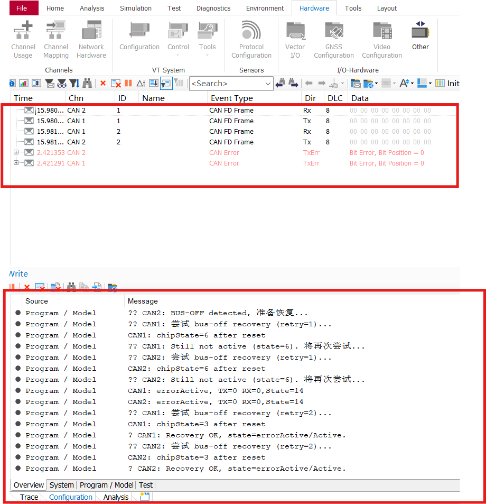The width and height of the screenshot is (486, 504).
Task: Click the Other button in I/O-Hardware group
Action: coord(420,37)
